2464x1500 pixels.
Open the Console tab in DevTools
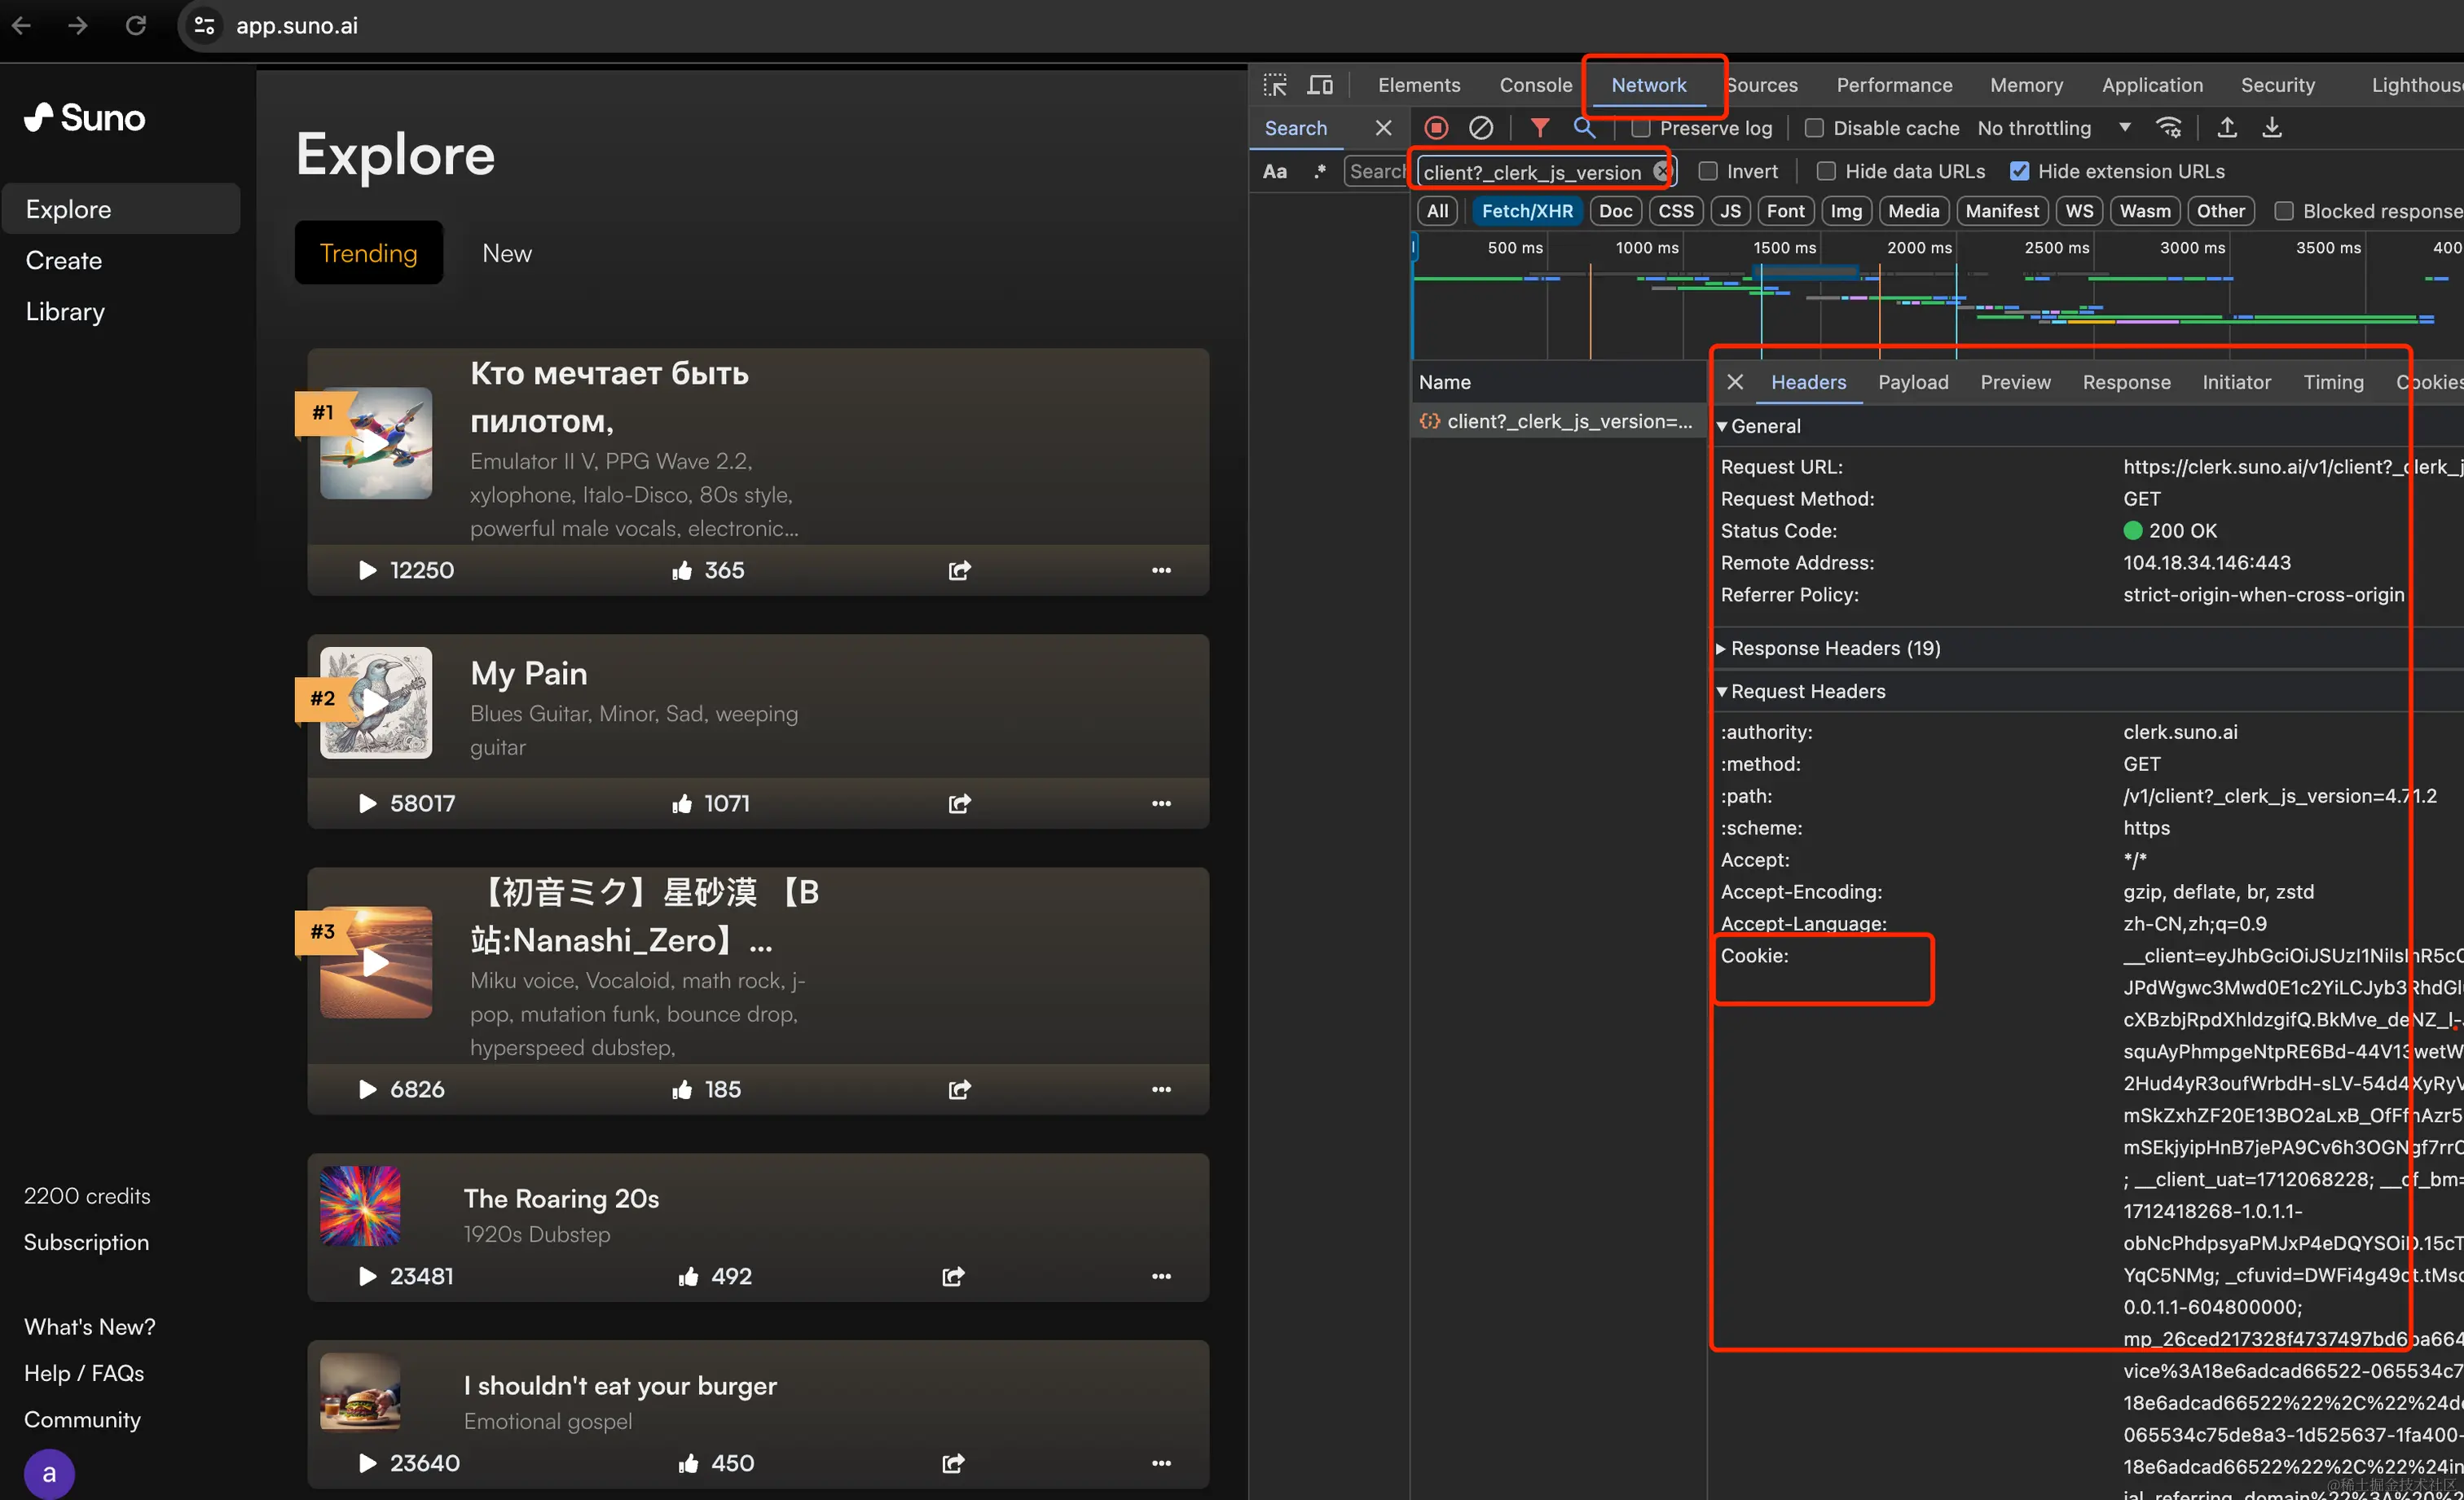click(x=1535, y=85)
